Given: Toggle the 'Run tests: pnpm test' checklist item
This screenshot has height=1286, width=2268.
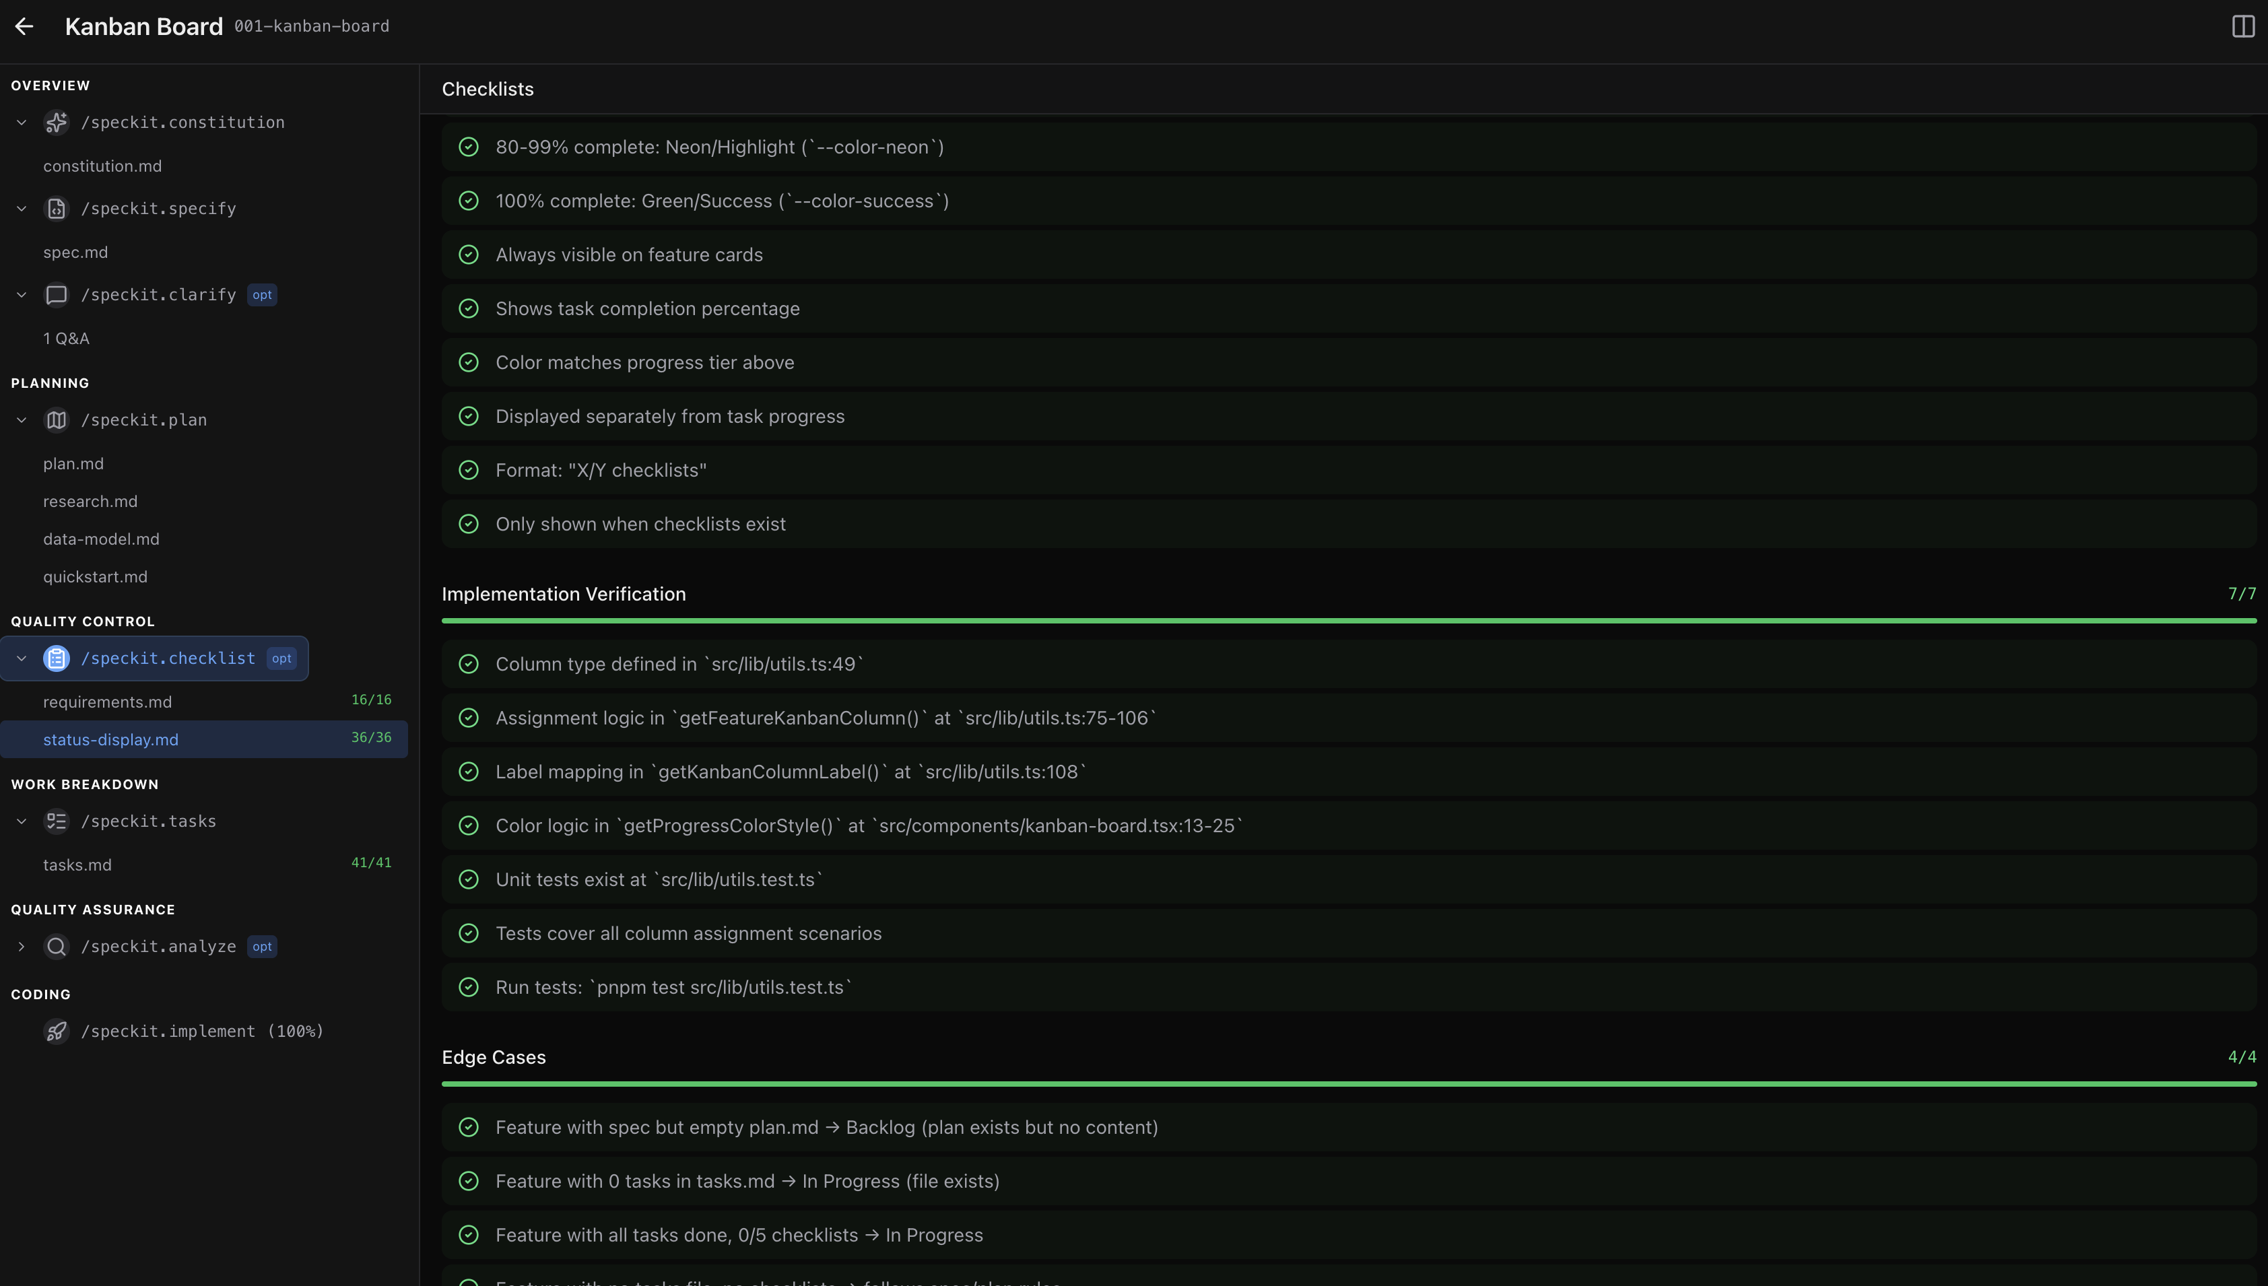Looking at the screenshot, I should click(469, 986).
